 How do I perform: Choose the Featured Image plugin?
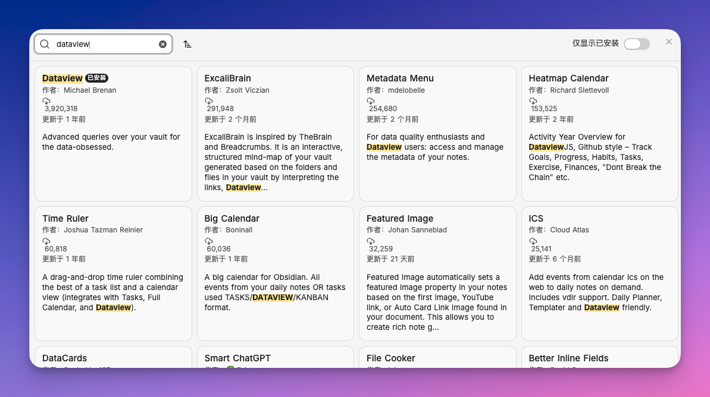point(437,273)
